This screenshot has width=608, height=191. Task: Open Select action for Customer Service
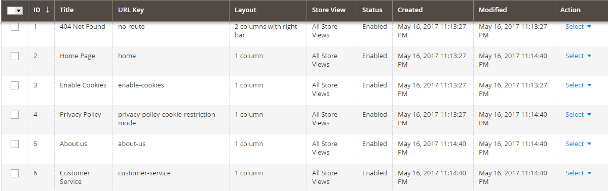pyautogui.click(x=578, y=173)
